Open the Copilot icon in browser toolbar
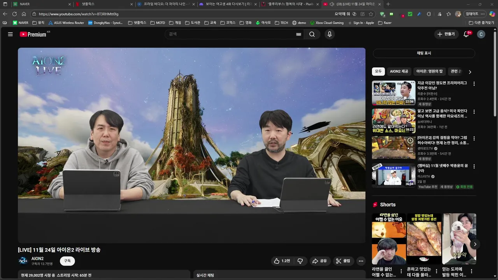This screenshot has width=498, height=280. click(492, 14)
